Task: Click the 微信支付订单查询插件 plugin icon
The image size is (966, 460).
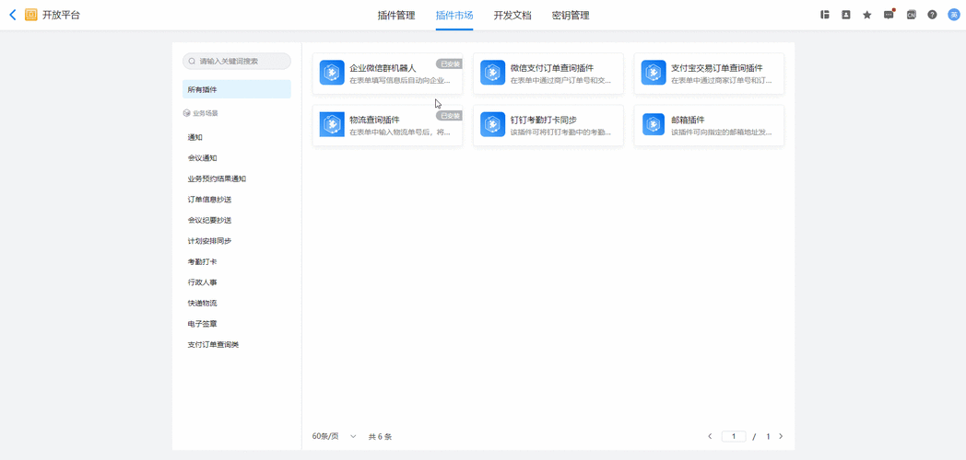Action: coord(492,73)
